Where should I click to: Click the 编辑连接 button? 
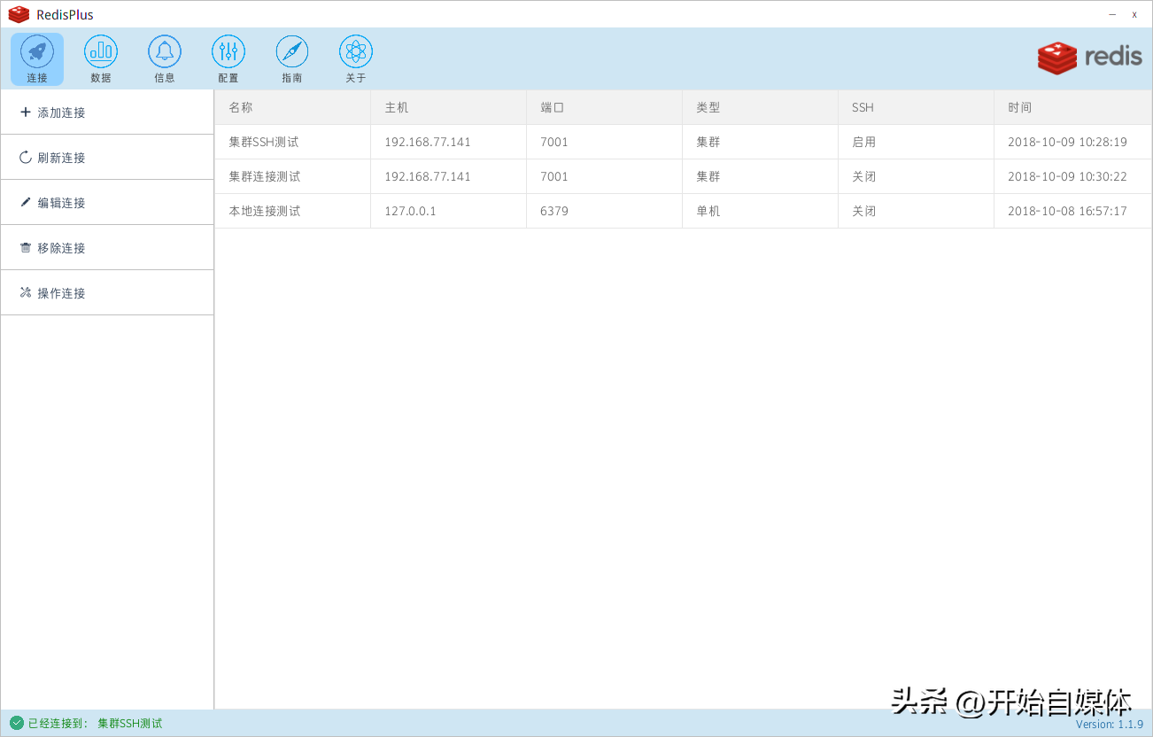107,203
